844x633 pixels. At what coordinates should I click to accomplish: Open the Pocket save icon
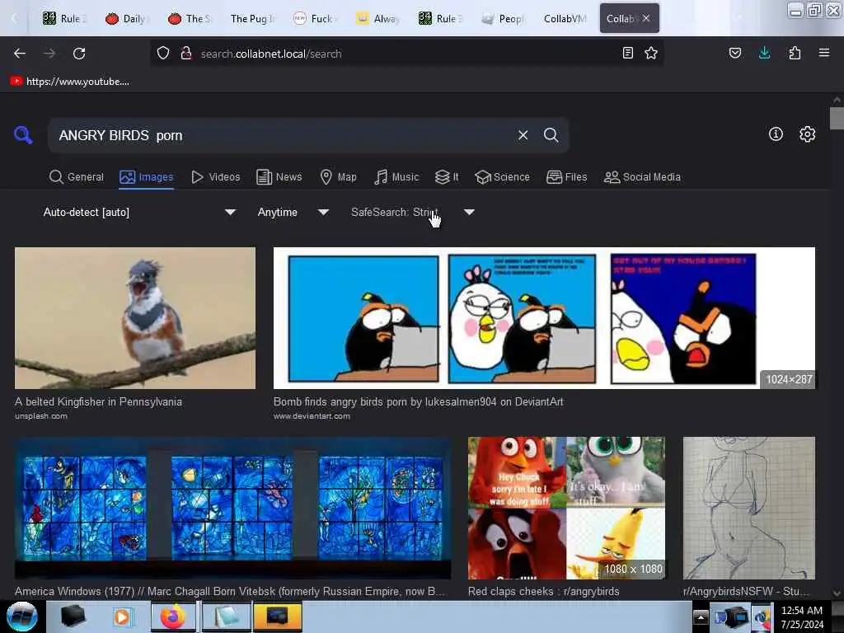coord(734,53)
